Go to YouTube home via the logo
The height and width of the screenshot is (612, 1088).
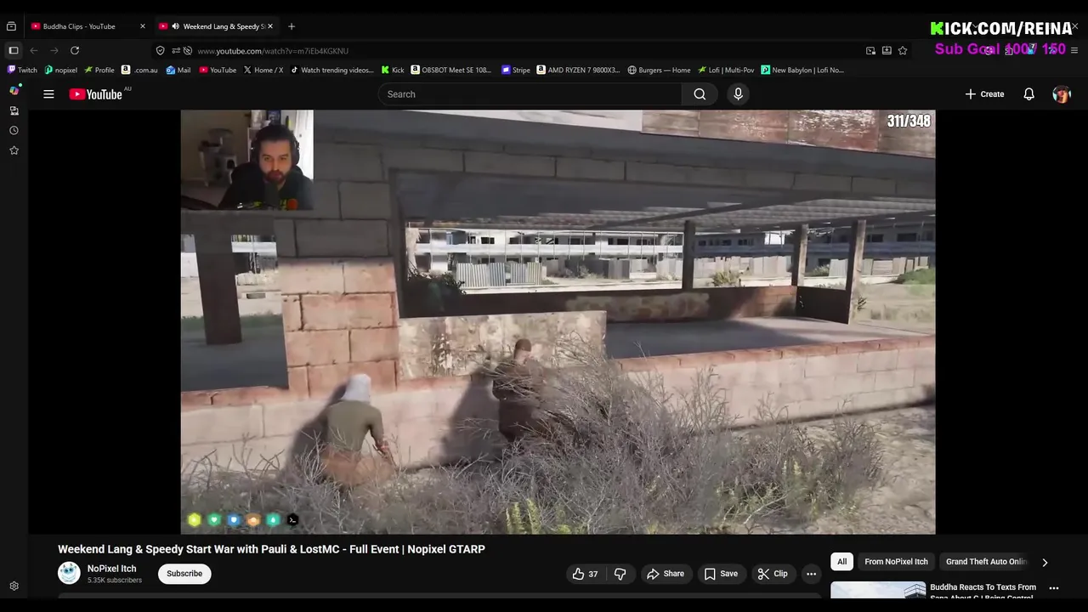(x=96, y=94)
